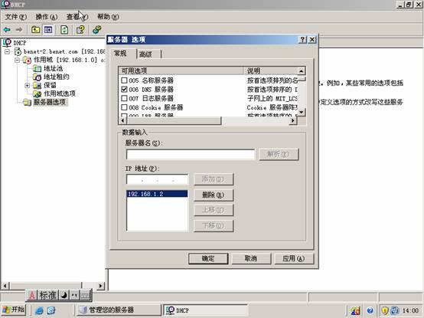
Task: Click the 确定 button
Action: pos(208,258)
